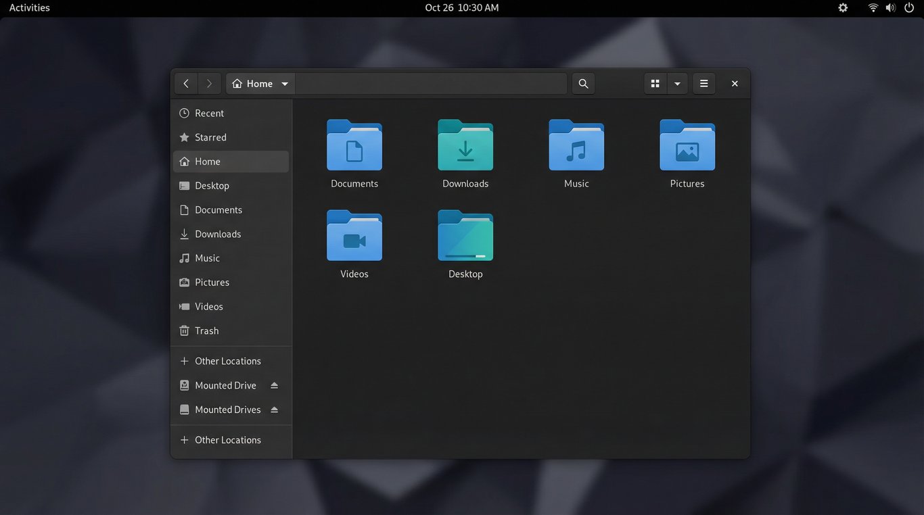
Task: Open the hamburger menu in Files
Action: [703, 83]
